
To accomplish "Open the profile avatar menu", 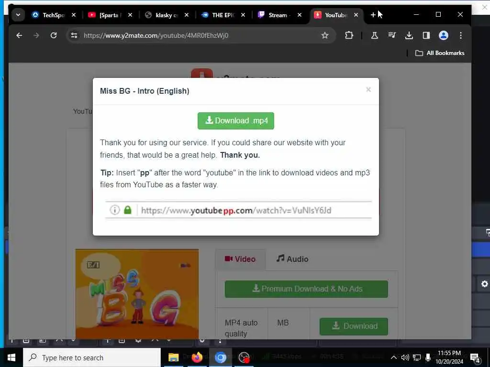I will (444, 35).
